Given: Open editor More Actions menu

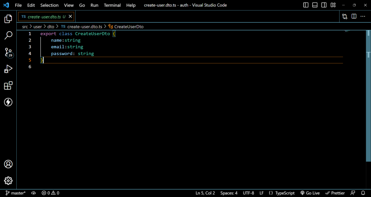Looking at the screenshot, I should pyautogui.click(x=363, y=16).
